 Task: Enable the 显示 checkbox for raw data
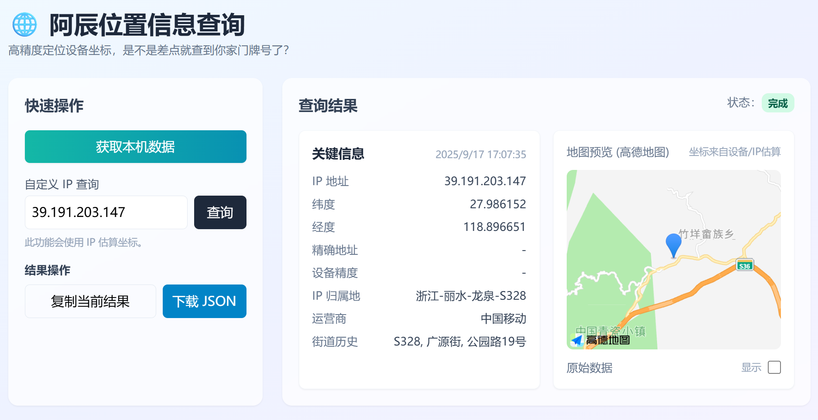click(x=774, y=368)
